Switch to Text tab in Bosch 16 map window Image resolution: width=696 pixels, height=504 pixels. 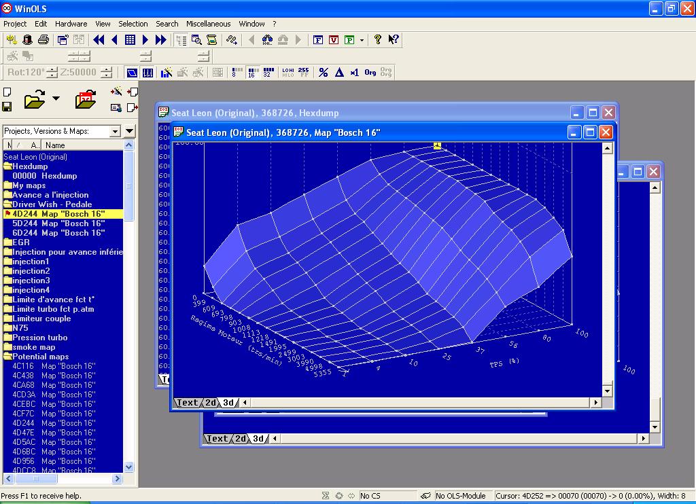pos(188,403)
